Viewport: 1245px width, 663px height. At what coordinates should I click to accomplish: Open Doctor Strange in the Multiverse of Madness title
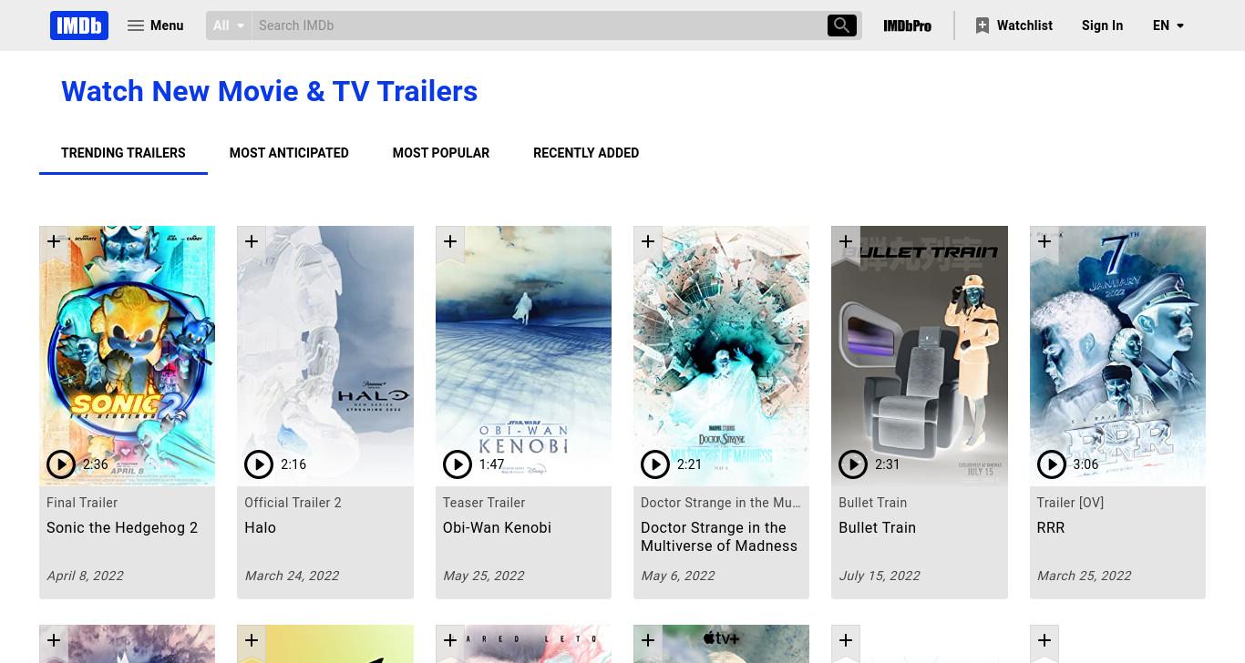coord(719,536)
